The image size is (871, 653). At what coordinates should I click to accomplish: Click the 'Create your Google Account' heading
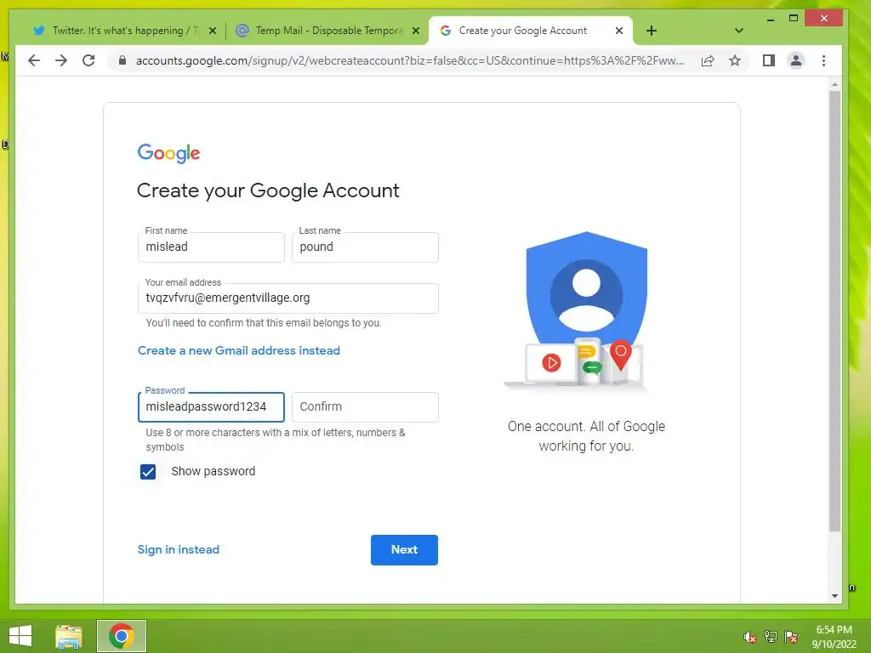(268, 190)
